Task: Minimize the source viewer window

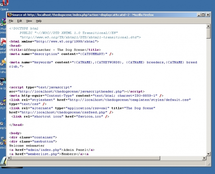Action: coord(198,15)
